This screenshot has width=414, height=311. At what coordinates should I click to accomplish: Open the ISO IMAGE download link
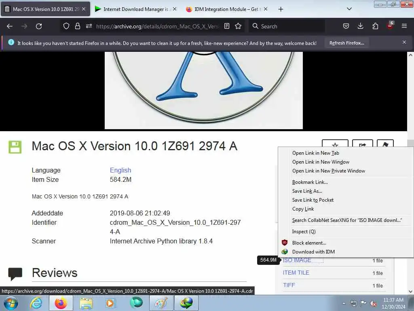[x=297, y=260]
